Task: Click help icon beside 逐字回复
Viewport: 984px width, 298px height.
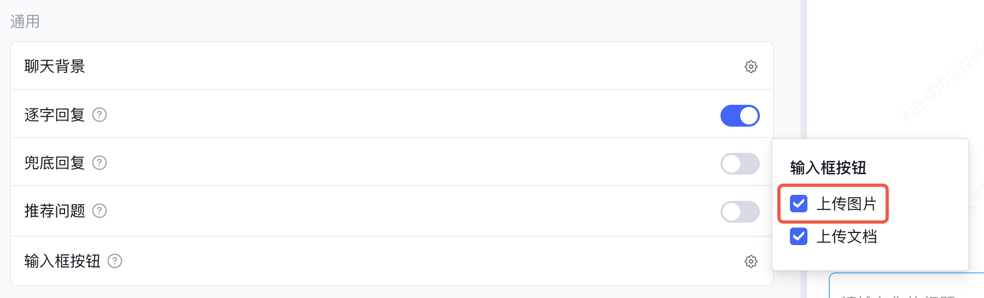Action: pos(99,115)
